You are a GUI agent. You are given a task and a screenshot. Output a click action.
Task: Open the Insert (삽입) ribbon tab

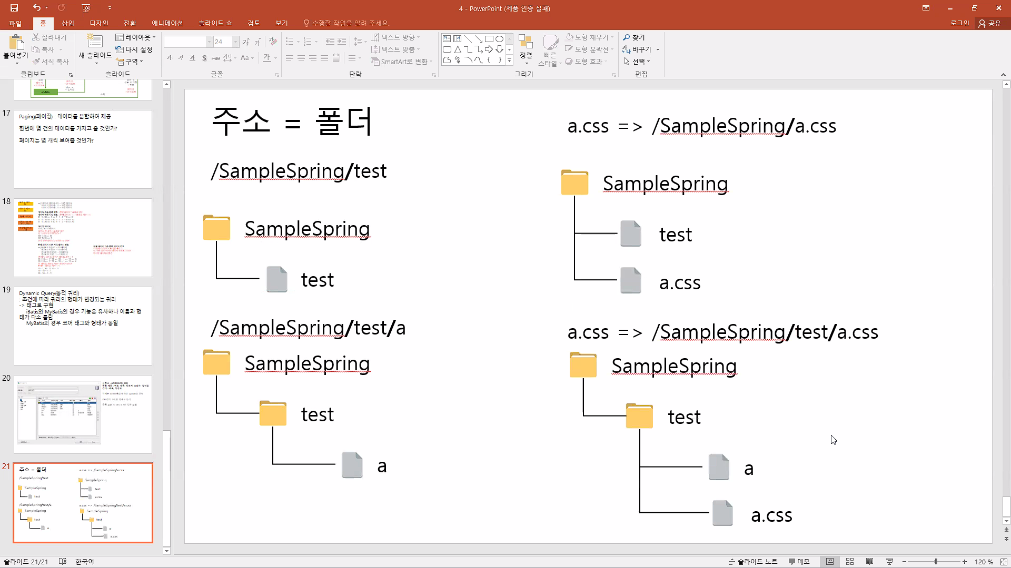68,23
